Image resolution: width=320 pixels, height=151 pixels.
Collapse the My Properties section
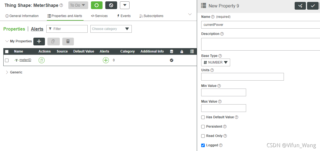(7, 41)
